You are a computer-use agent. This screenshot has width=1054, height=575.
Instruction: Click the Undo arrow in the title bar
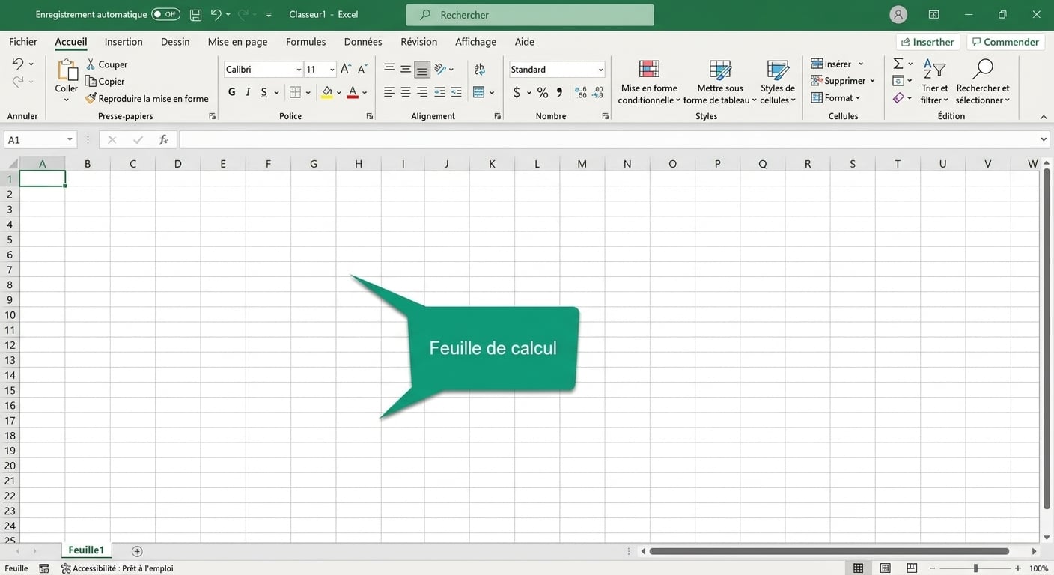pos(216,14)
